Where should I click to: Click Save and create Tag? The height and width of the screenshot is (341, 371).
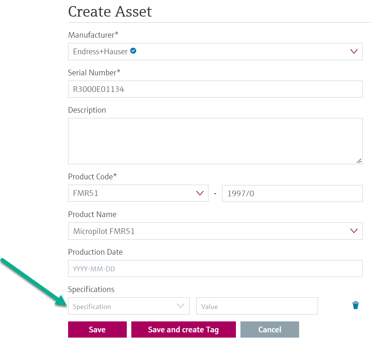pos(183,330)
